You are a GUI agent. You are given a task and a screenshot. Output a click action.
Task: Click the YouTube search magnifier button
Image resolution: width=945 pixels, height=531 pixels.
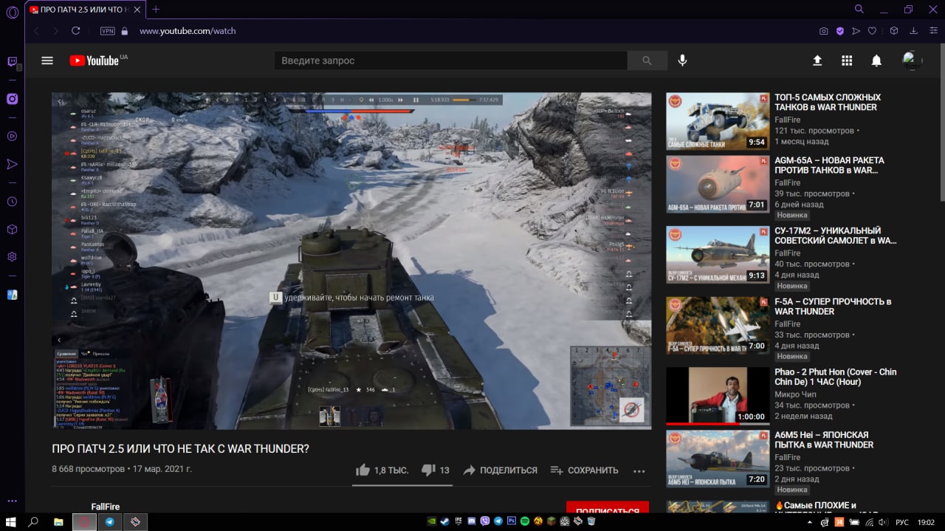click(647, 61)
